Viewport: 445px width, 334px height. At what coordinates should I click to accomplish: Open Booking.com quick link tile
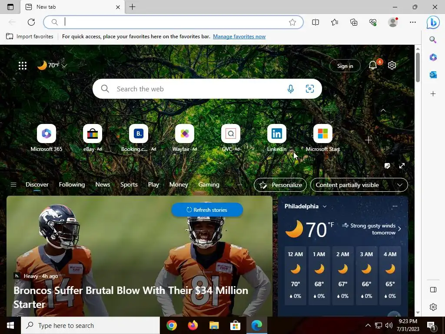tap(139, 138)
